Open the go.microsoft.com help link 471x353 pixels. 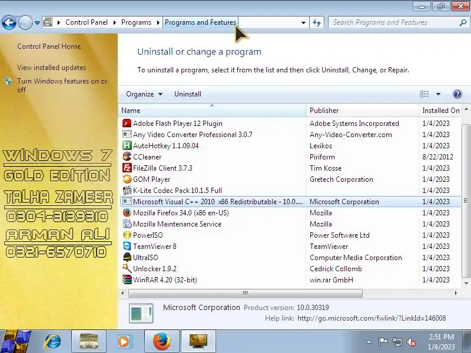pos(372,318)
